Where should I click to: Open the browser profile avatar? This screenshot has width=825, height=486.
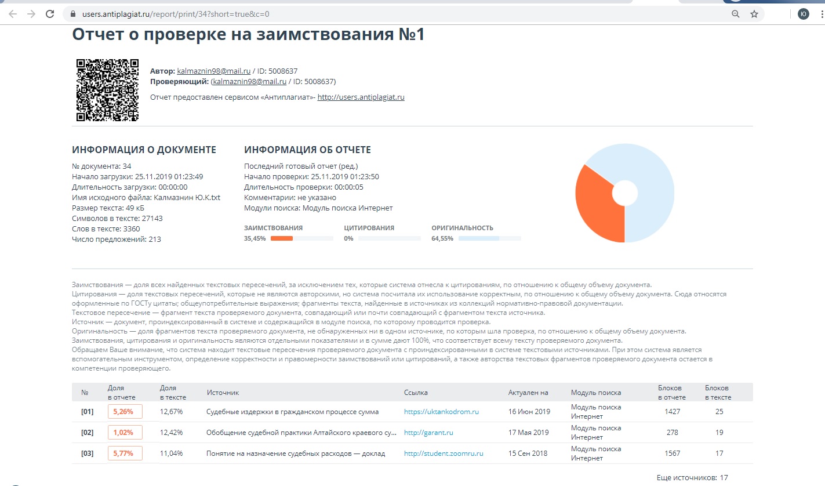click(x=803, y=14)
